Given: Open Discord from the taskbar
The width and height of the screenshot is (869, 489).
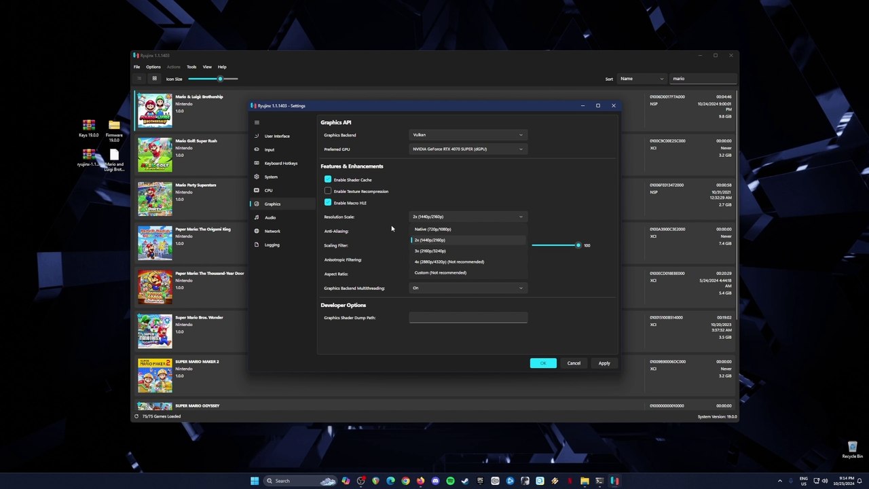Looking at the screenshot, I should click(435, 481).
